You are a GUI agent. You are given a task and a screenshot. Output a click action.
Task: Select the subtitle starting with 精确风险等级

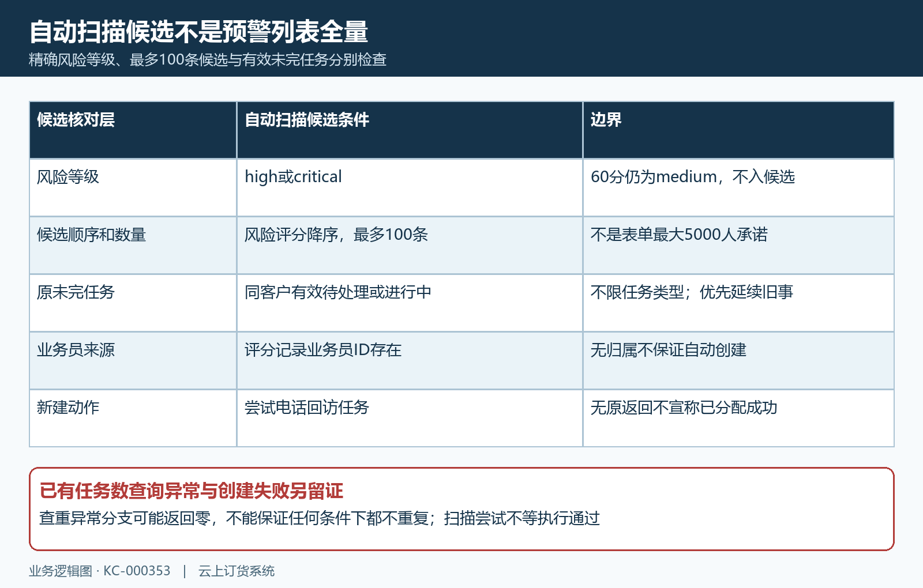[x=208, y=59]
